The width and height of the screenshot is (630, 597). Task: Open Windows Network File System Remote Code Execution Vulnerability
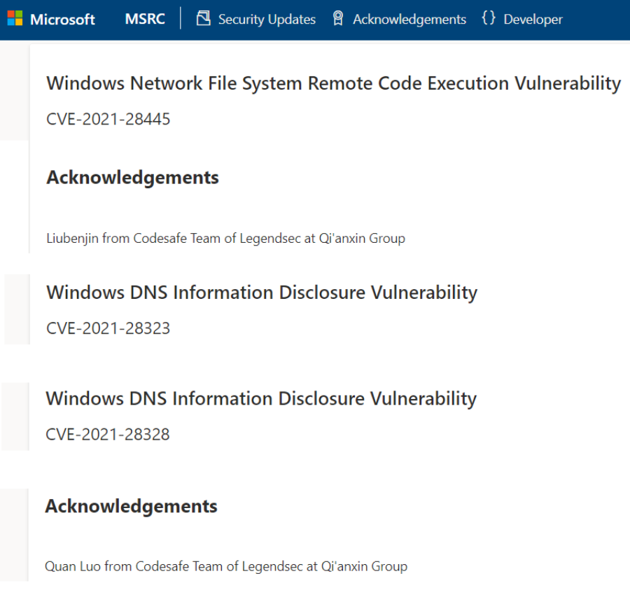(x=333, y=84)
